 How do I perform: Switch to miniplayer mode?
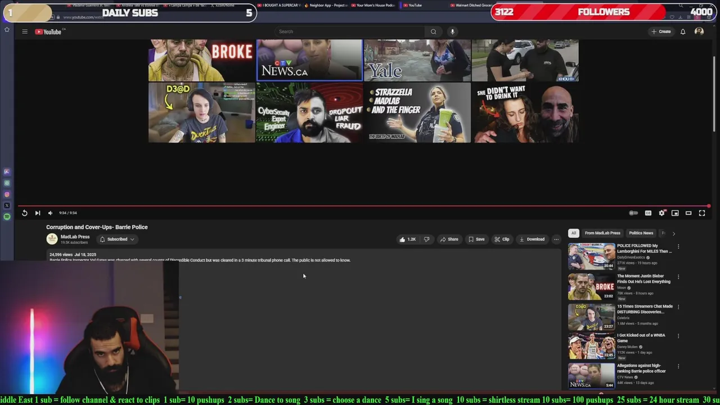(675, 213)
